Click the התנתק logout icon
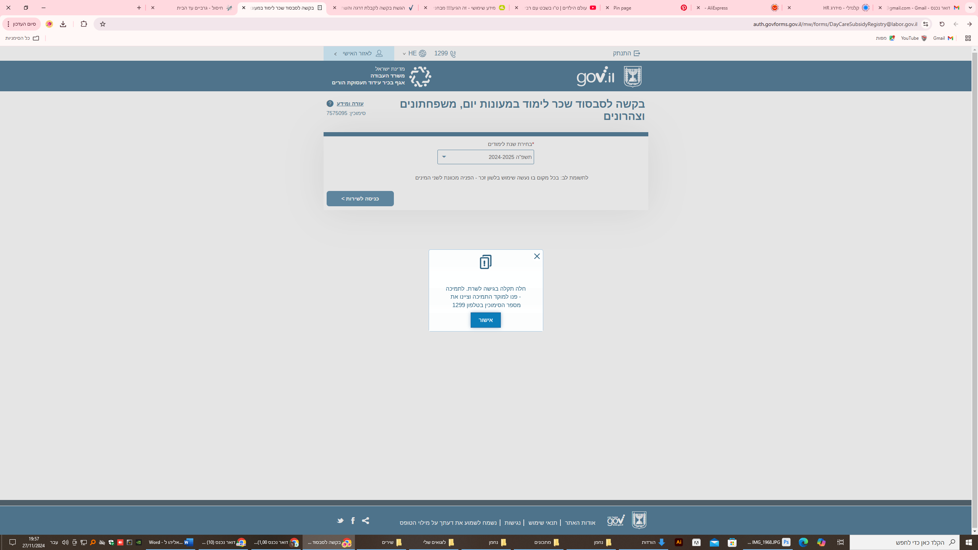The height and width of the screenshot is (550, 978). 637,53
